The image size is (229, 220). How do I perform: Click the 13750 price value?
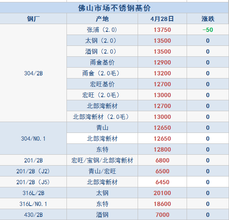point(162,30)
